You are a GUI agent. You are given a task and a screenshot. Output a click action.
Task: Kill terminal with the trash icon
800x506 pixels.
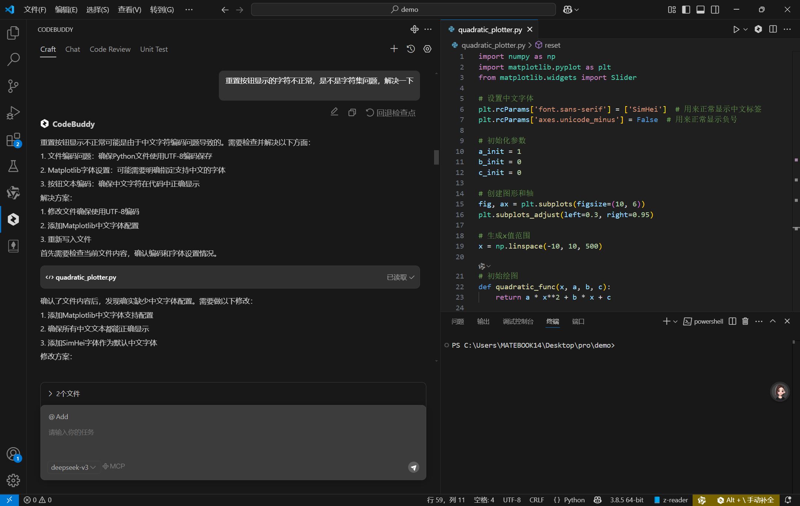pyautogui.click(x=745, y=321)
